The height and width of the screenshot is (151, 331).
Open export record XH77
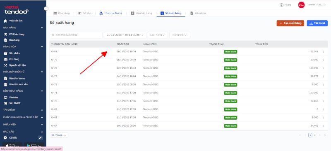(x=54, y=77)
